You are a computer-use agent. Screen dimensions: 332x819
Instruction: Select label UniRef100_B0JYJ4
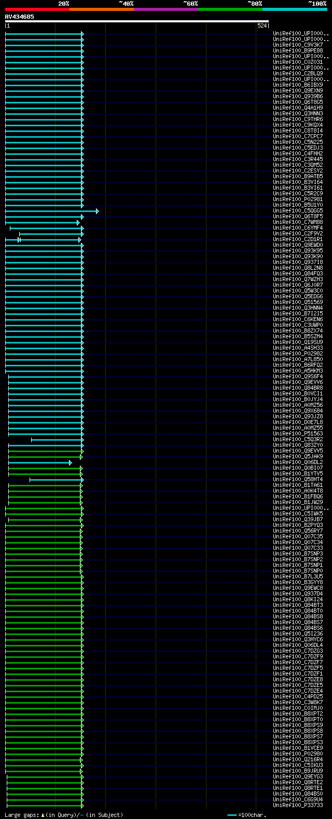298,400
